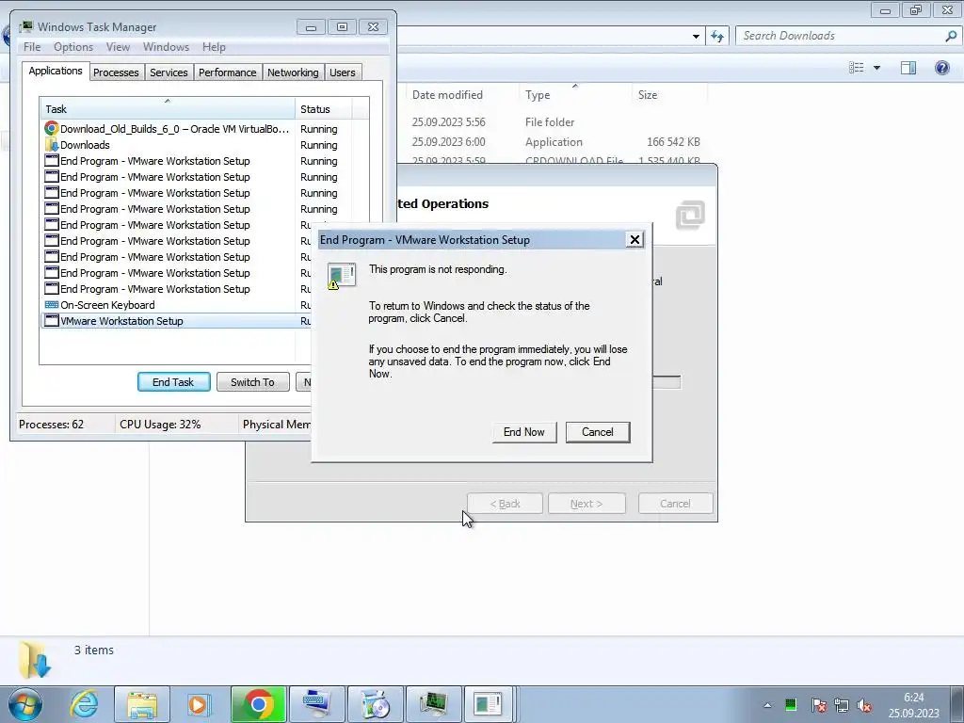Sort files by Size column

coord(670,95)
